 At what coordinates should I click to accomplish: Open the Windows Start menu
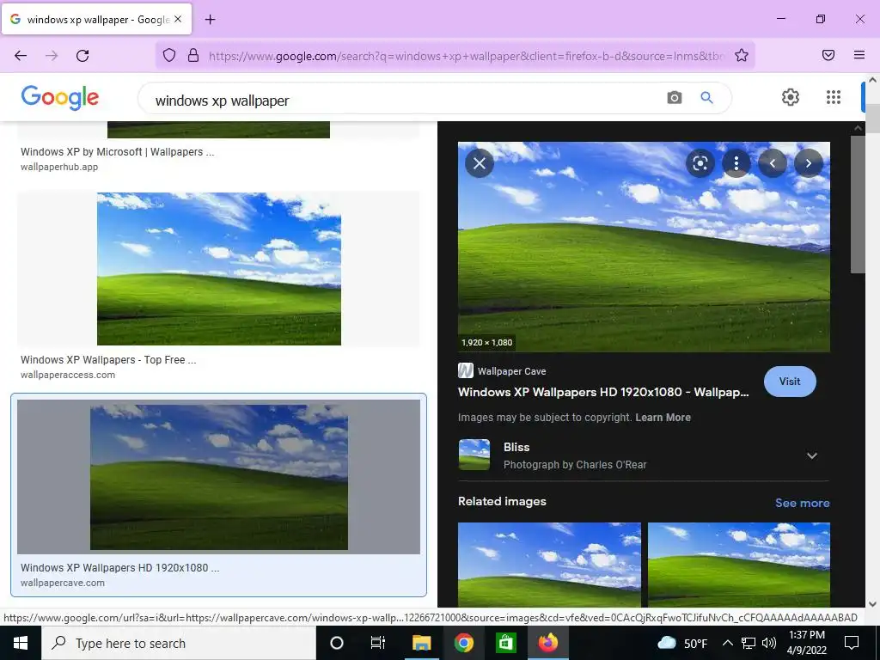click(x=21, y=643)
